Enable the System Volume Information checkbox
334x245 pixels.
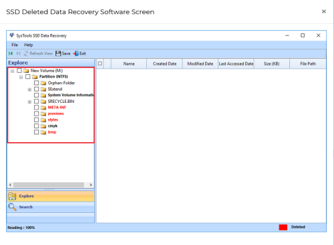coord(37,95)
